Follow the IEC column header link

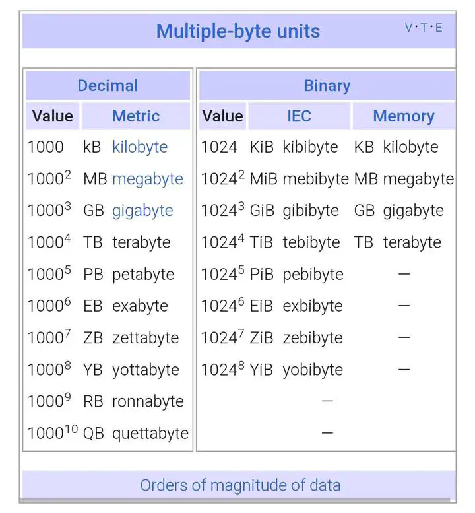[299, 116]
